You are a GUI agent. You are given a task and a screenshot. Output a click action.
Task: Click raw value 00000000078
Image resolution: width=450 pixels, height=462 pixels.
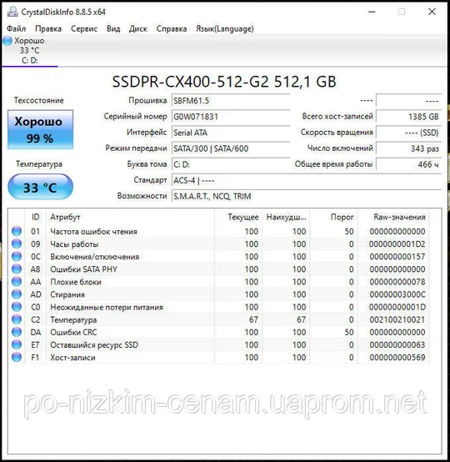397,282
